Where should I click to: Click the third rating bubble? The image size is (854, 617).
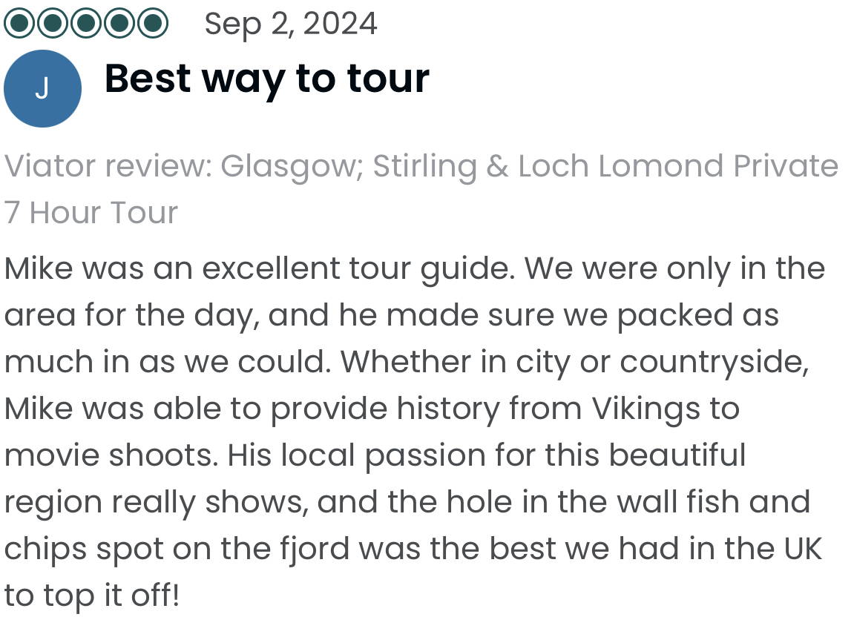point(86,23)
